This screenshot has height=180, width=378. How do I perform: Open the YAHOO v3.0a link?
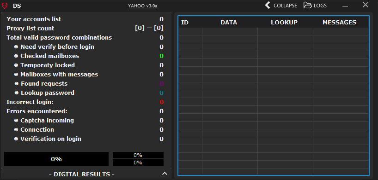click(x=142, y=6)
